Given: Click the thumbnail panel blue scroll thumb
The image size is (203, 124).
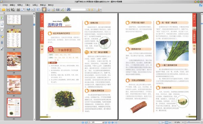Looking at the screenshot, I should pos(34,25).
